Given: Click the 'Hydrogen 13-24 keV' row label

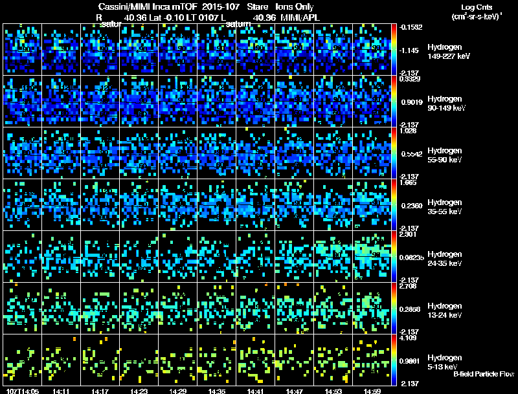Looking at the screenshot, I should [x=445, y=310].
